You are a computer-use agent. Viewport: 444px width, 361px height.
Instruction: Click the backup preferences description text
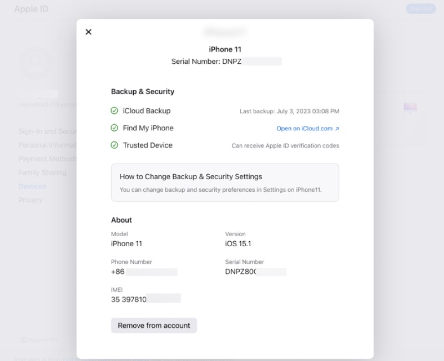(220, 190)
